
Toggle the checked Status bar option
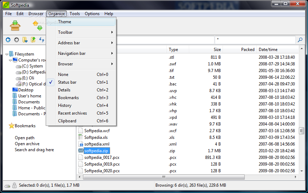(x=81, y=82)
